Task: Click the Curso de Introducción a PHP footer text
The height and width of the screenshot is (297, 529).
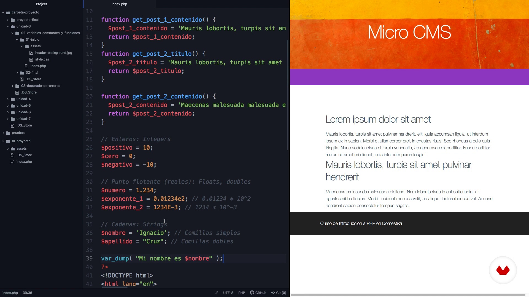Action: click(361, 223)
